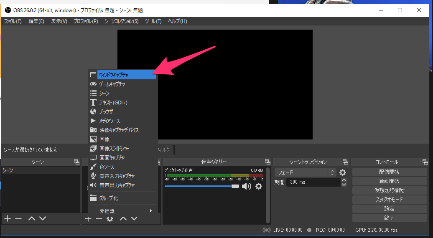Choose ゲームキャプチャ source type

pyautogui.click(x=122, y=84)
